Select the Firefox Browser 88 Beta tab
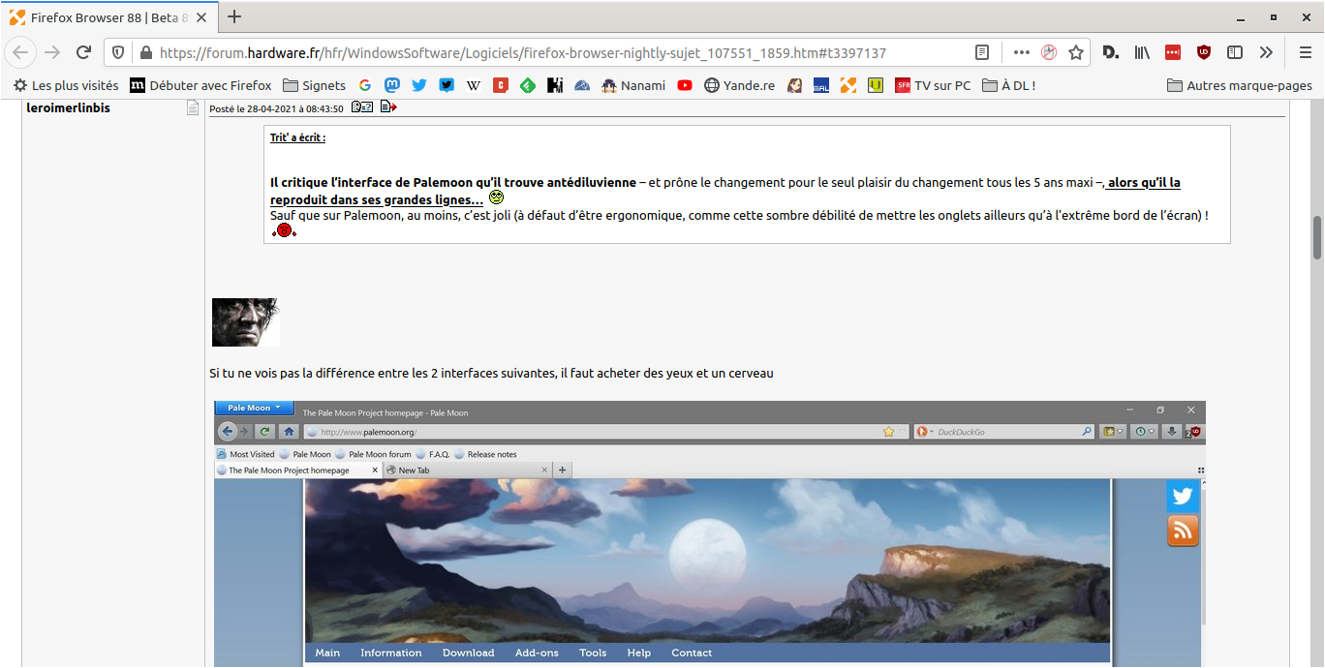The width and height of the screenshot is (1325, 668). (110, 17)
